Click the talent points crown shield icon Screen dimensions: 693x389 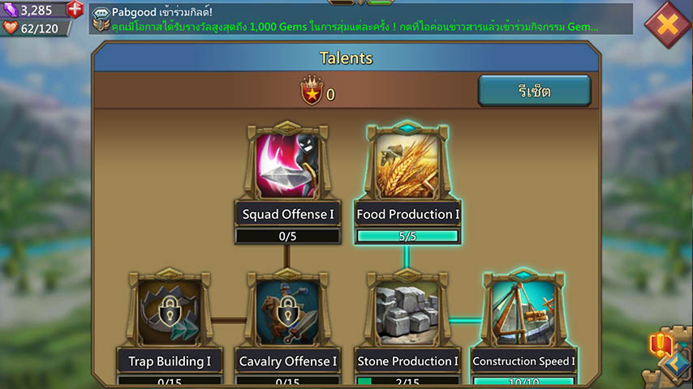coord(312,91)
